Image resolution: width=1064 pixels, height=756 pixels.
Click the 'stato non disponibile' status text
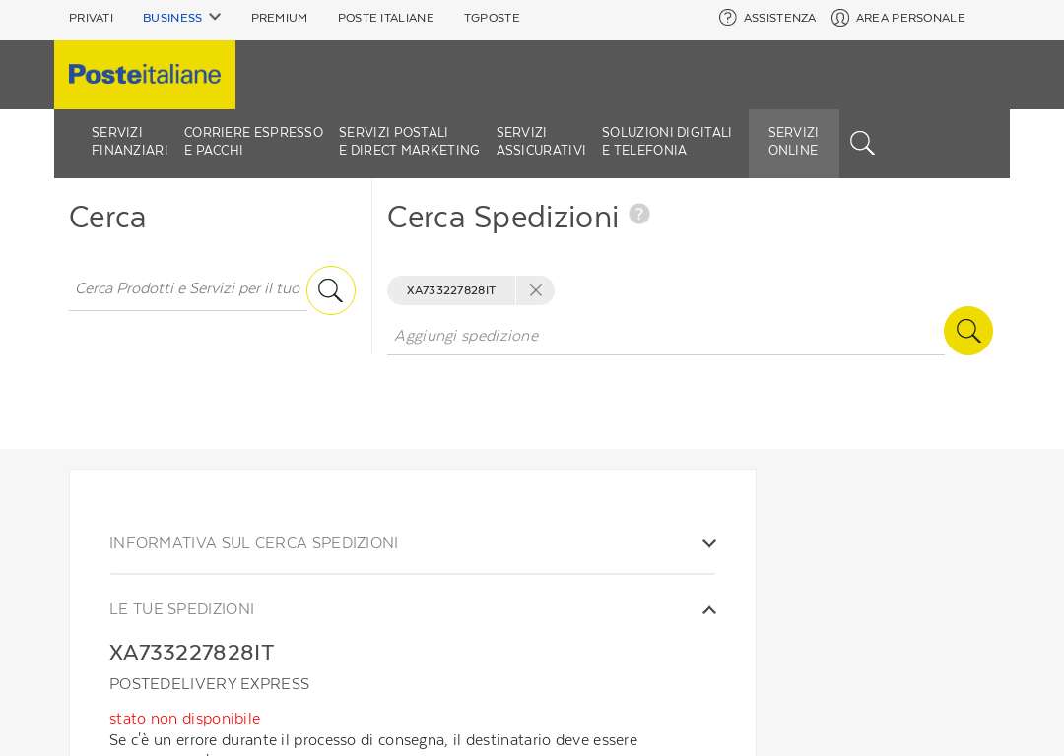click(x=184, y=718)
